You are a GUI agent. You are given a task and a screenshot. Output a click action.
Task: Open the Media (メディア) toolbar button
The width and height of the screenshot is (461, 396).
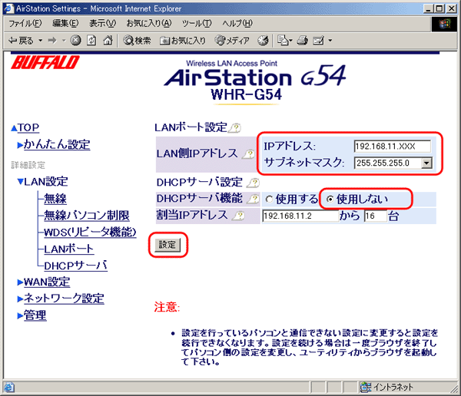[x=232, y=41]
